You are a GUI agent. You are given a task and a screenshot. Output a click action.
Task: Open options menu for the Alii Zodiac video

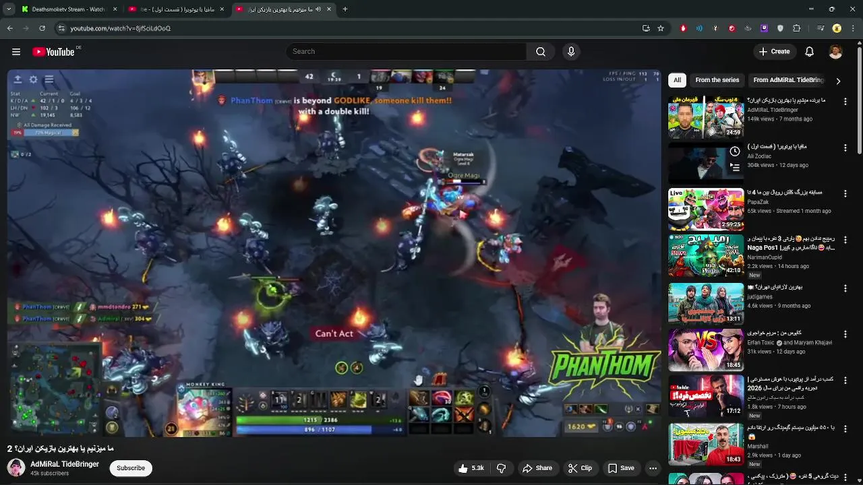pos(845,148)
